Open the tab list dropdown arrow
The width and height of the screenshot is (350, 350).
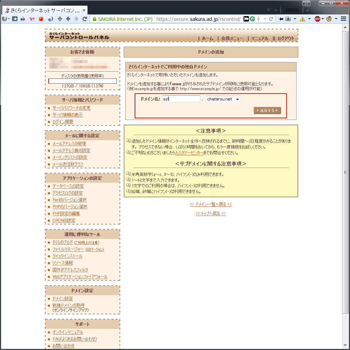tap(269, 10)
